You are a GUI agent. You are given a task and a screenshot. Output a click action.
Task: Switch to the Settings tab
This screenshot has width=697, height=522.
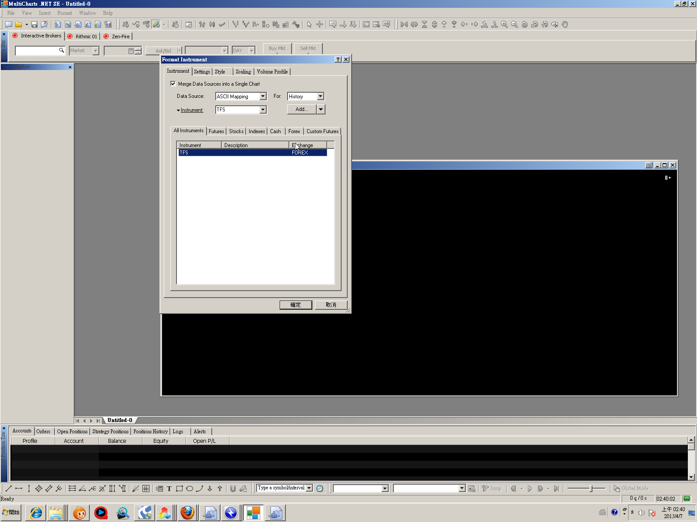202,72
